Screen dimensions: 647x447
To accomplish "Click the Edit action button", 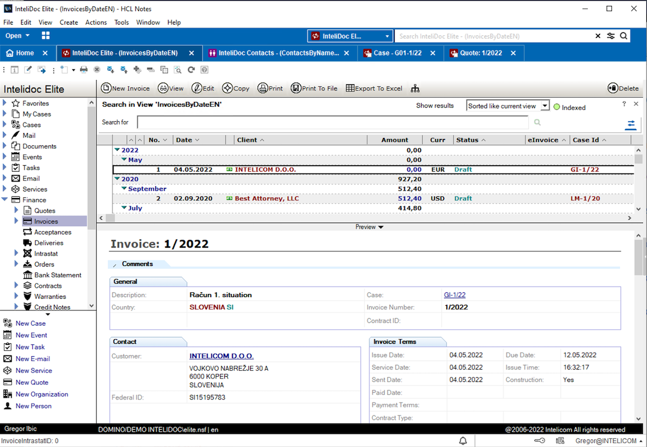I will click(x=203, y=88).
